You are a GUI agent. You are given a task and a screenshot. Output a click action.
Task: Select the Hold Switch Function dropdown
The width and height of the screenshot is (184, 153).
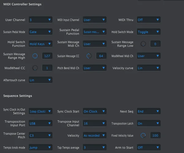[40, 44]
